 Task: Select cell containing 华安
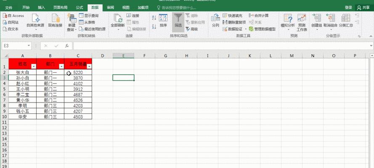pos(22,117)
